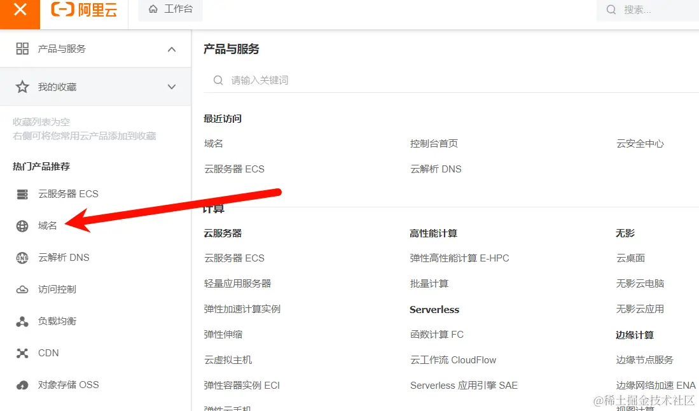Open 对象存储 OSS in sidebar
This screenshot has height=411, width=699.
pos(68,385)
